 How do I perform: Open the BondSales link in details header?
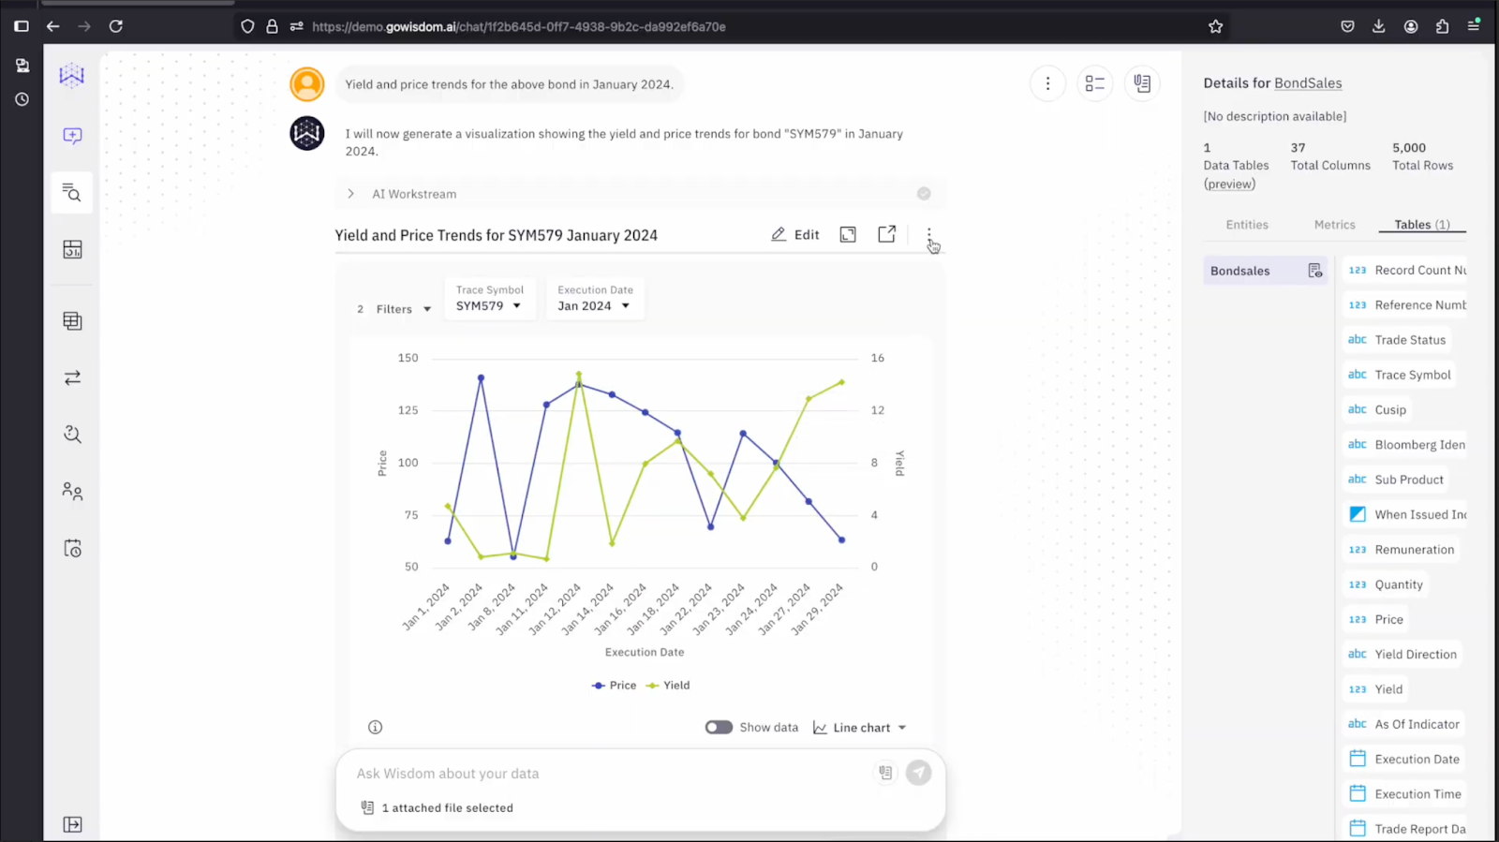click(1308, 83)
